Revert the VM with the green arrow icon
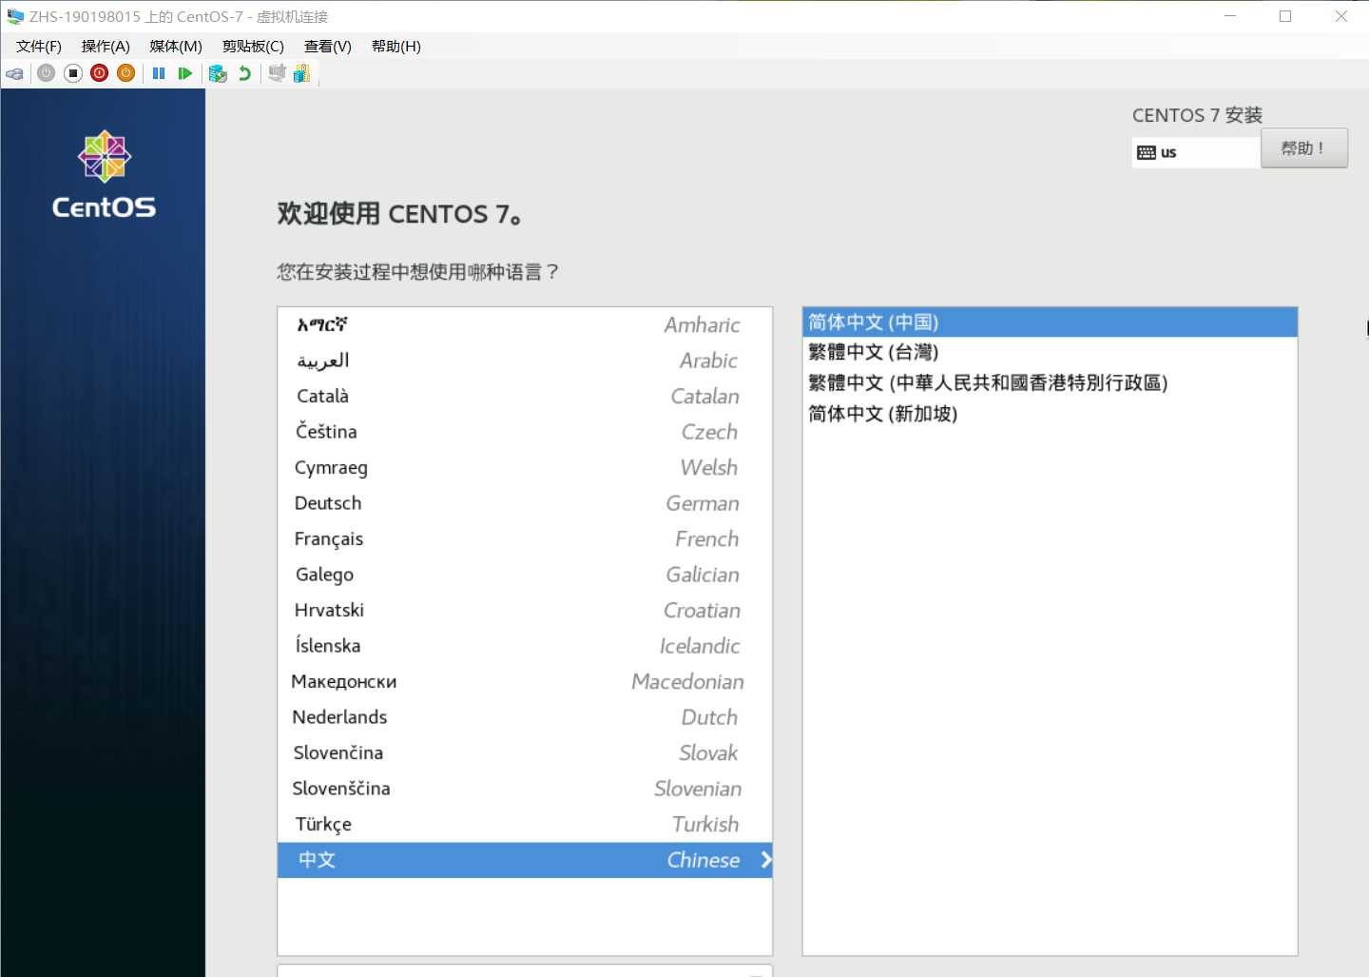Screen dimensions: 1369x977 pyautogui.click(x=245, y=73)
